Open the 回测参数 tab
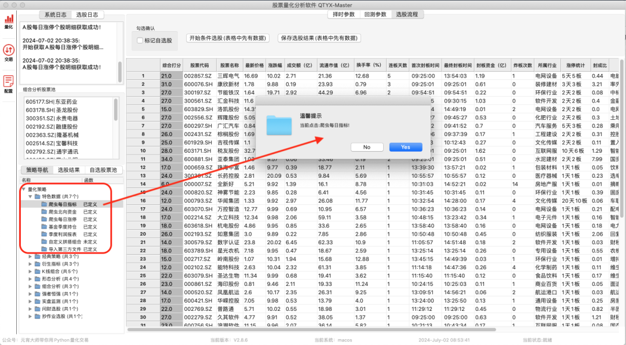Screen dimensions: 626x345 coord(375,14)
